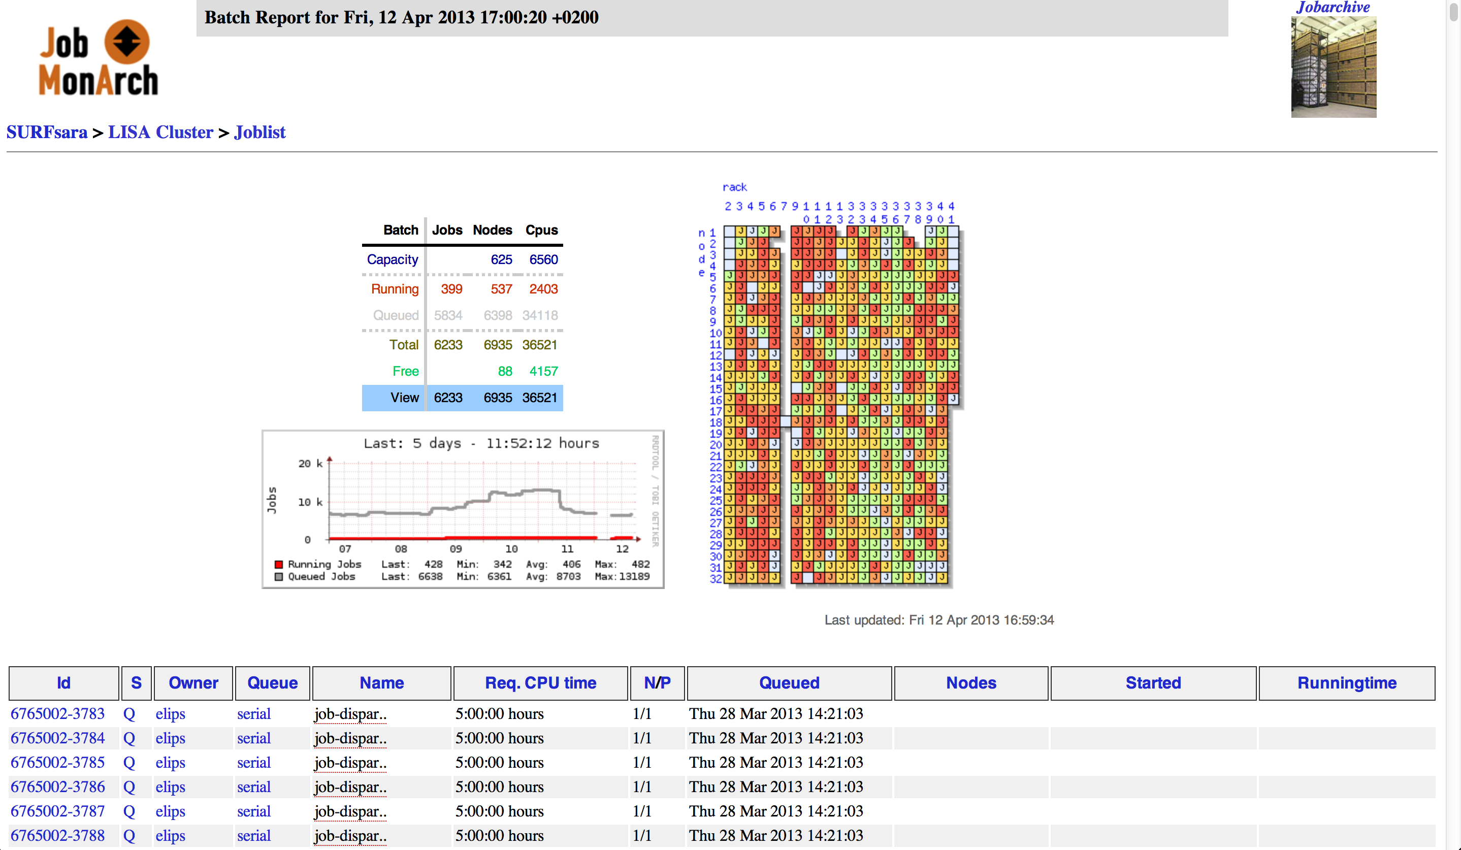Sort the job table by Owner header
This screenshot has height=850, width=1461.
pyautogui.click(x=192, y=683)
